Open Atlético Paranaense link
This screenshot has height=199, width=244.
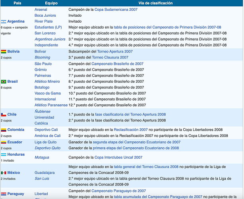[x=51, y=105]
